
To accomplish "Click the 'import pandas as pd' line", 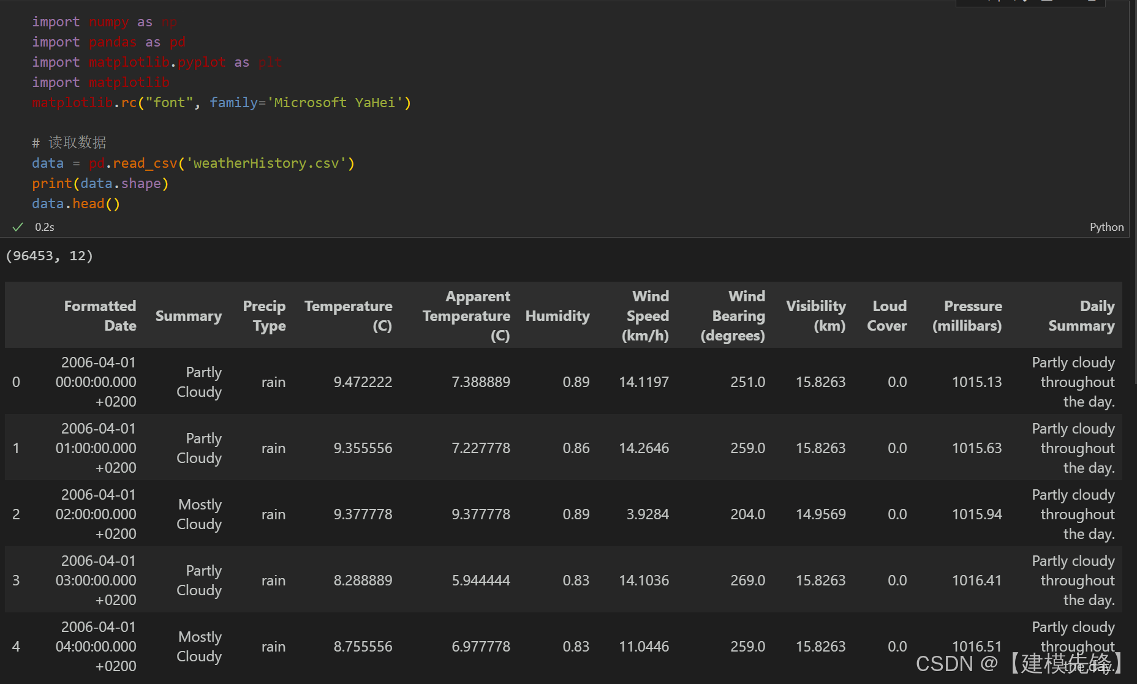I will [x=108, y=42].
